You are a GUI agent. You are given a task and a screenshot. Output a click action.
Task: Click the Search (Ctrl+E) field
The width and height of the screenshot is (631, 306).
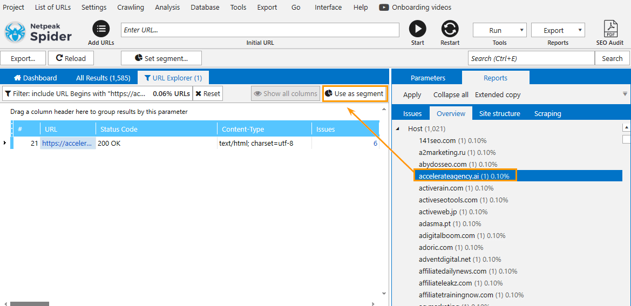531,58
